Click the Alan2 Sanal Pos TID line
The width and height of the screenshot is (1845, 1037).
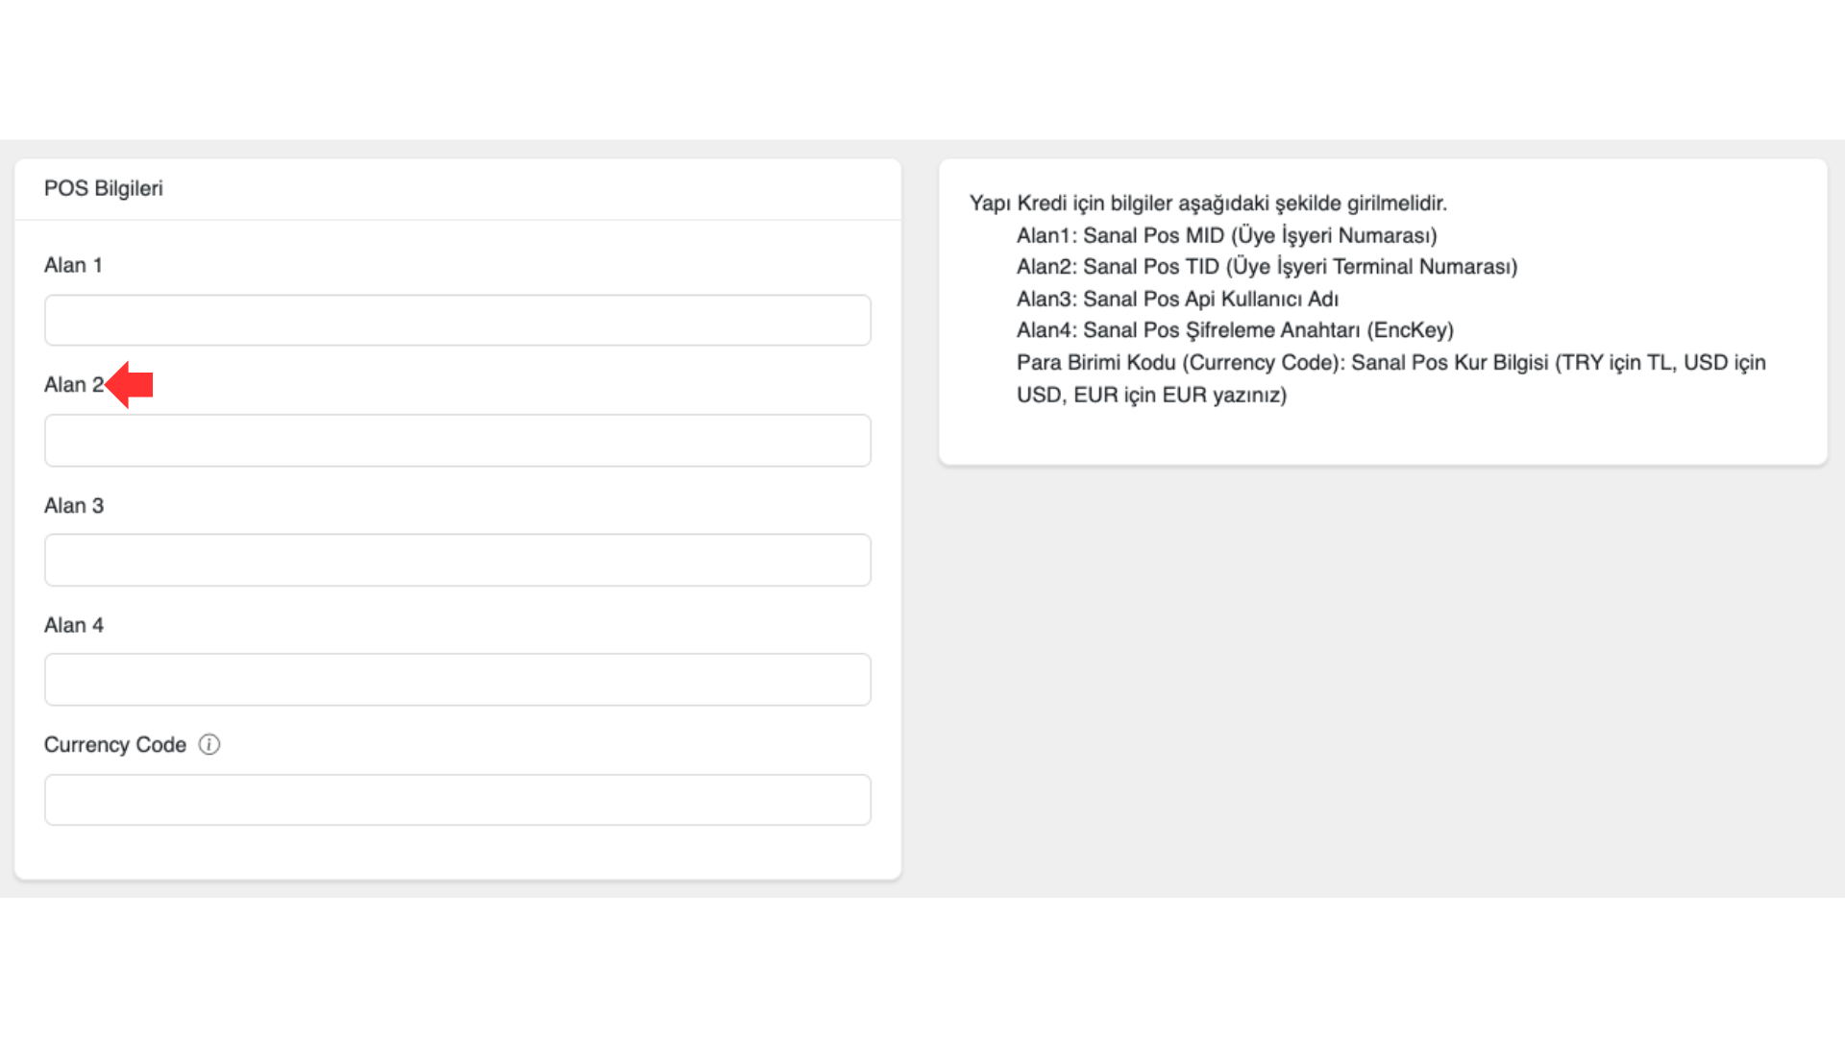click(1267, 267)
